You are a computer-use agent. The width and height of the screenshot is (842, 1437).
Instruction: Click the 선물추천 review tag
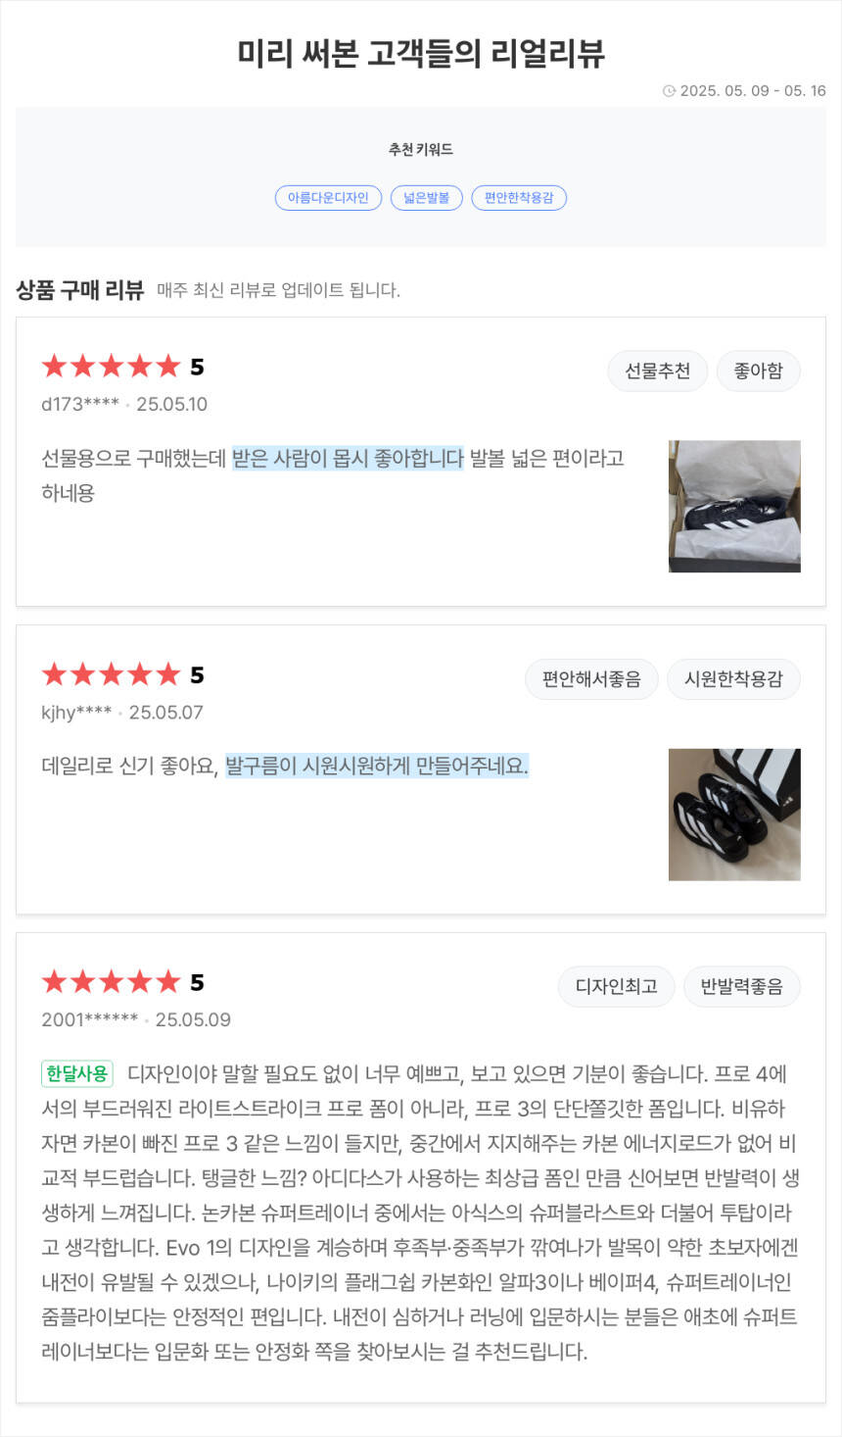click(x=657, y=371)
